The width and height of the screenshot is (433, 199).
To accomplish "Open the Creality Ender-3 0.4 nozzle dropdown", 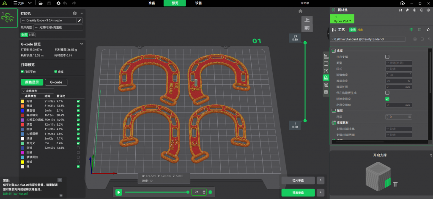I will (49, 20).
